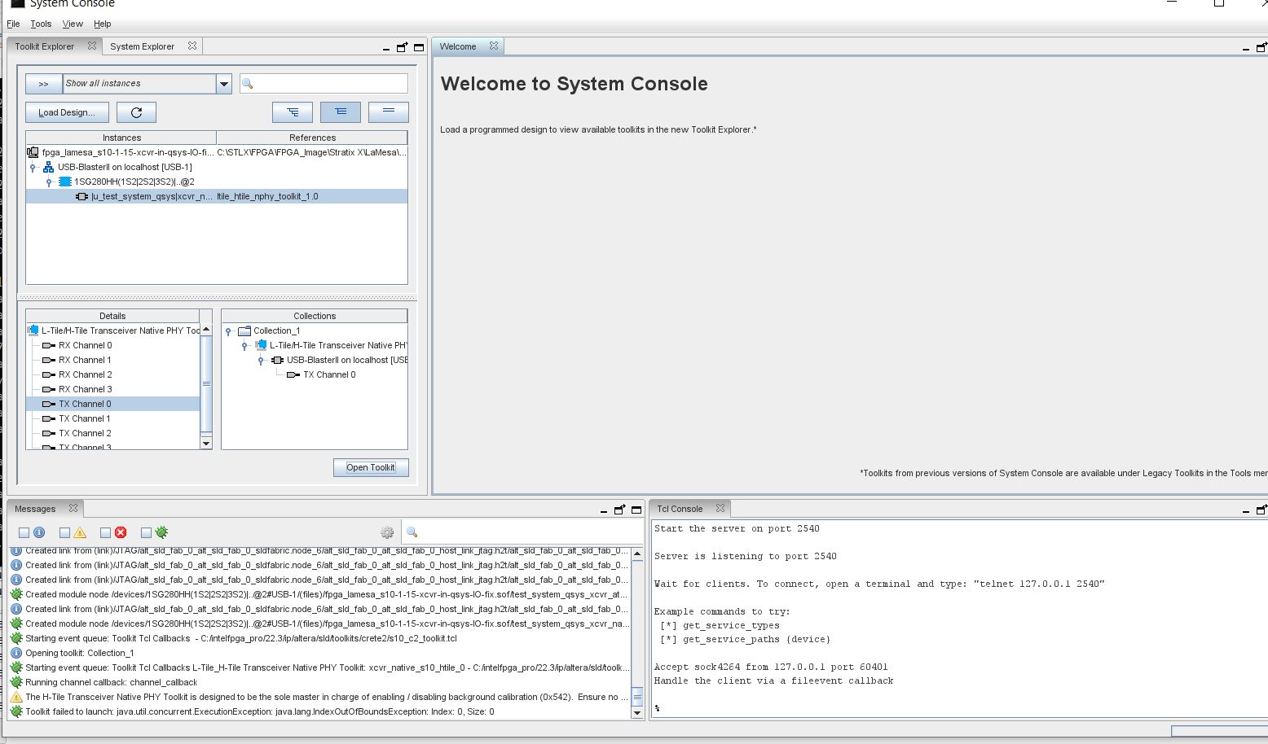Select the Toolkit Explorer tab
The image size is (1268, 744).
44,46
